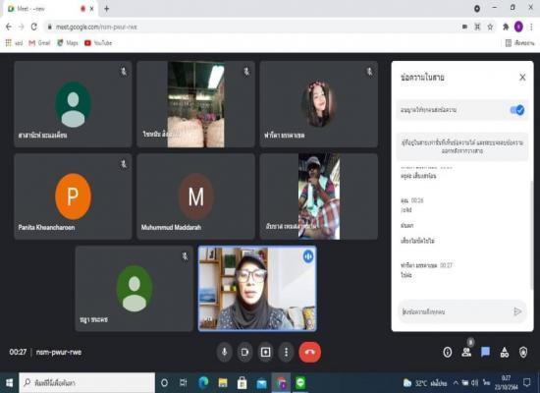The height and width of the screenshot is (393, 540).
Task: Open the activities shapes icon
Action: click(x=505, y=352)
